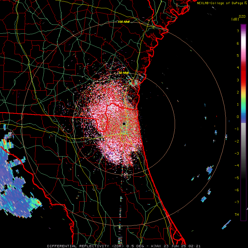
Task: Click the black radar site dot
Action: tap(124, 123)
